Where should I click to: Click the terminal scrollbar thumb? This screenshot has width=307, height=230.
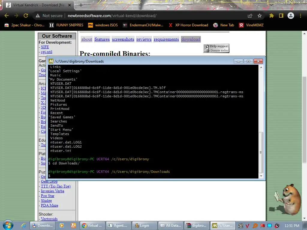pos(261,152)
